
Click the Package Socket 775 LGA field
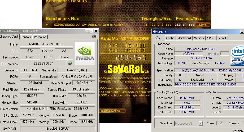(x=202, y=58)
